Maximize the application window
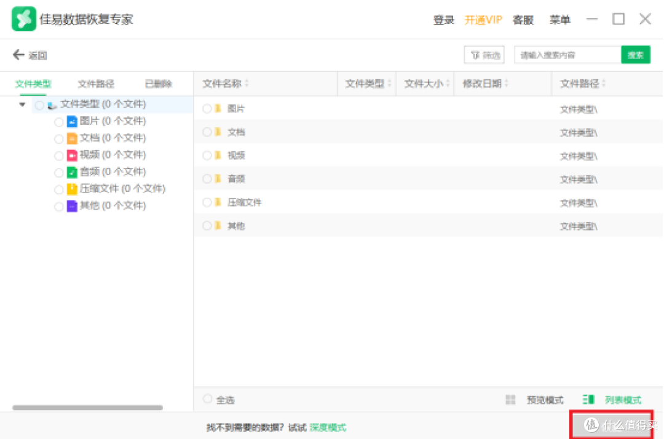Screen dimensions: 664x439 pos(619,19)
